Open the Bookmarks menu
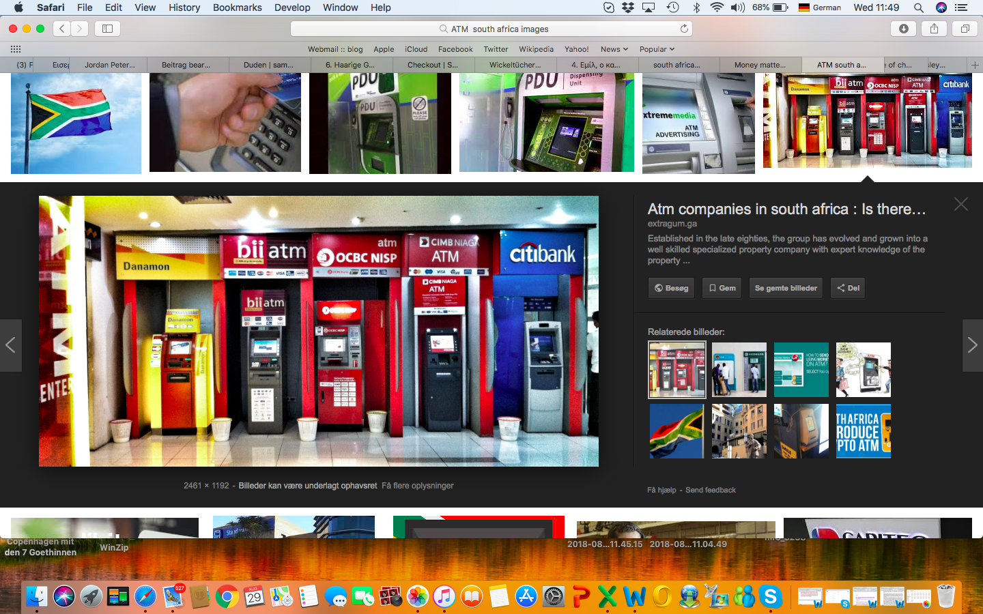 237,8
